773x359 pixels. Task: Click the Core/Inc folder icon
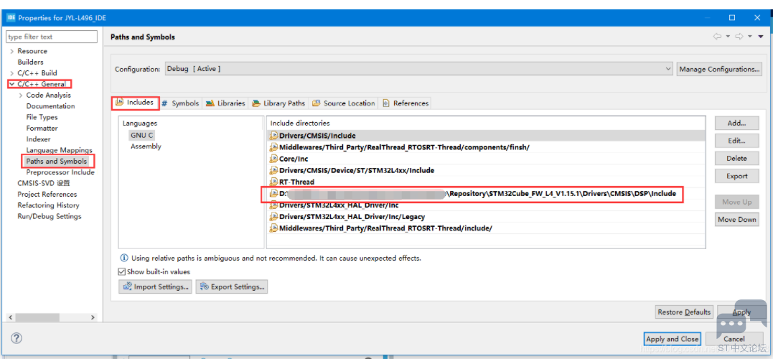[273, 159]
